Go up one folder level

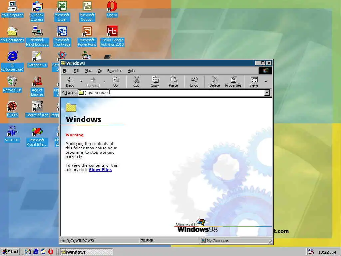point(116,82)
